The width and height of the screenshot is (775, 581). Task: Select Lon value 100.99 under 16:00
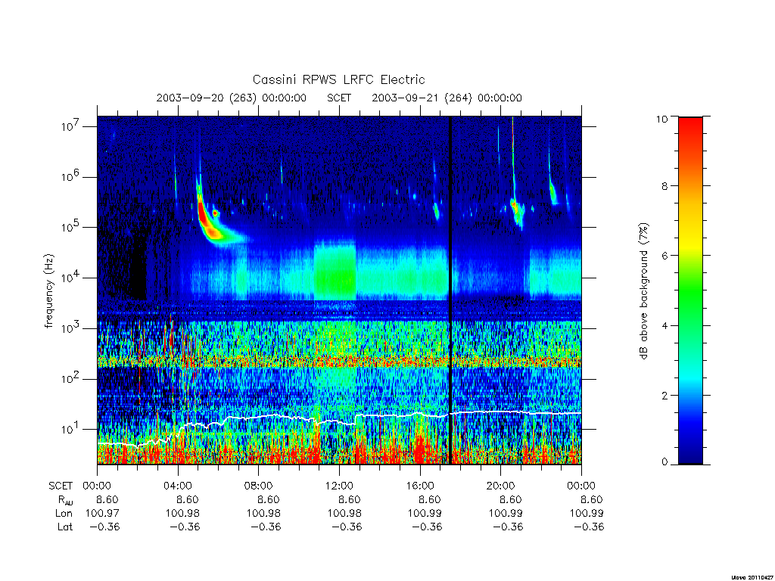(x=425, y=514)
